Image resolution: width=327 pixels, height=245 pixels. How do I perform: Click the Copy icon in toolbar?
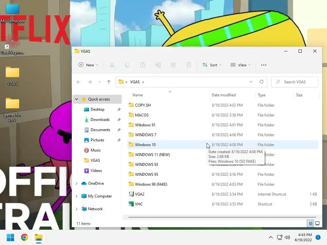127,65
